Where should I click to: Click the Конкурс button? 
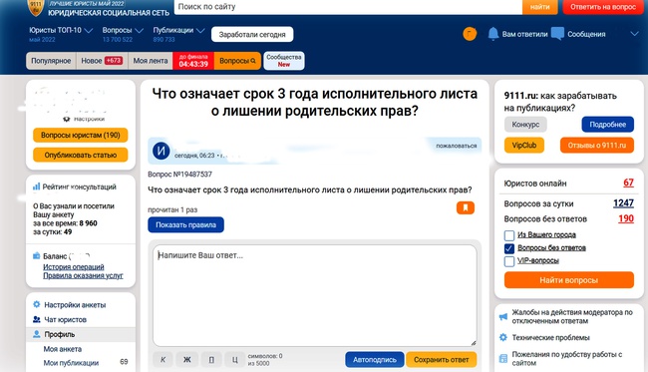tap(525, 125)
